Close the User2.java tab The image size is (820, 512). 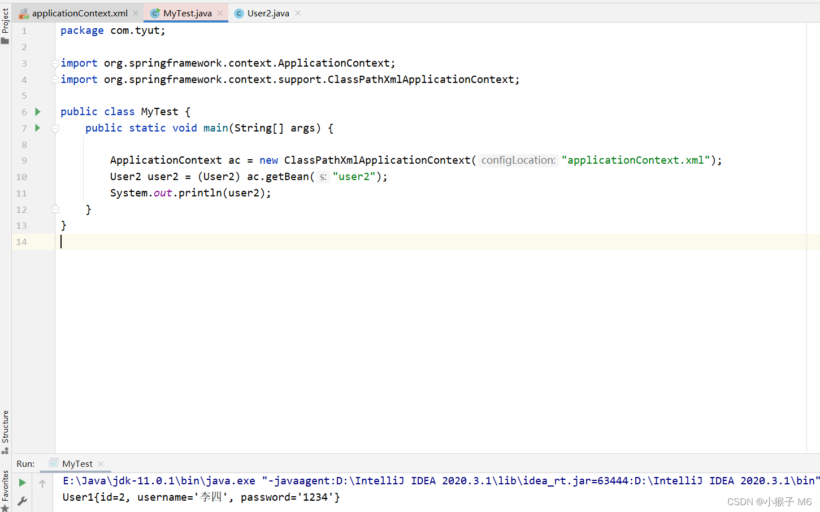[298, 13]
